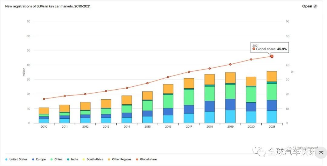Toggle the India legend entry

point(72,159)
